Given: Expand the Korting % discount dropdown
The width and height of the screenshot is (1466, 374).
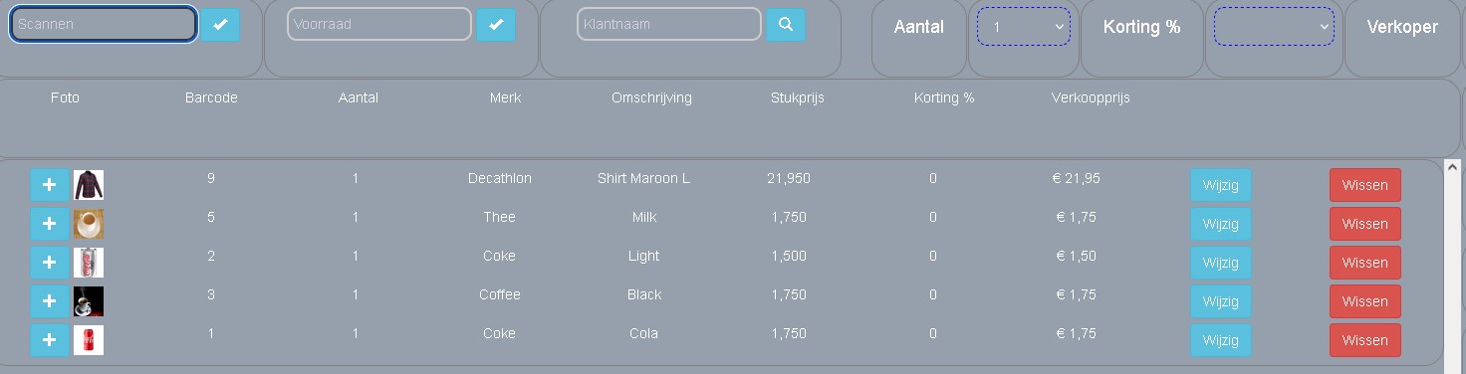Looking at the screenshot, I should click(x=1274, y=27).
